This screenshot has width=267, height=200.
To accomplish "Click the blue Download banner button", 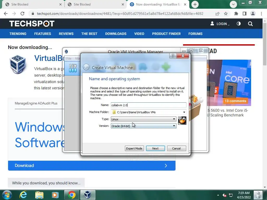I will tap(92, 165).
